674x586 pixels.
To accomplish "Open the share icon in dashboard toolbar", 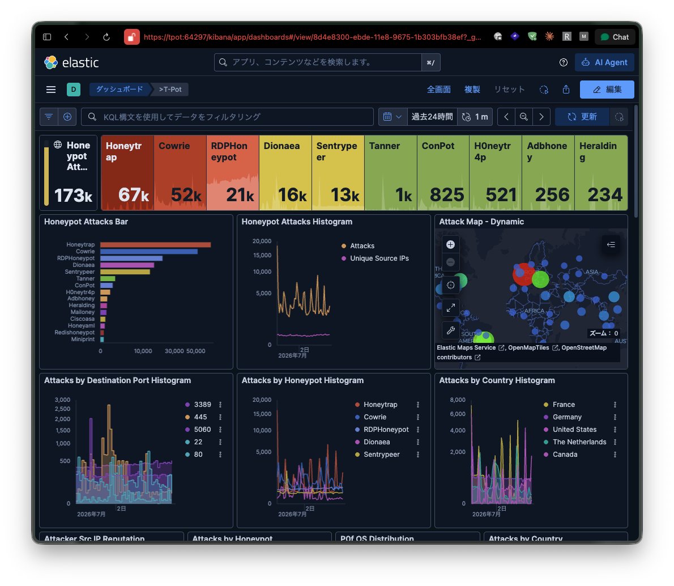I will pyautogui.click(x=566, y=90).
